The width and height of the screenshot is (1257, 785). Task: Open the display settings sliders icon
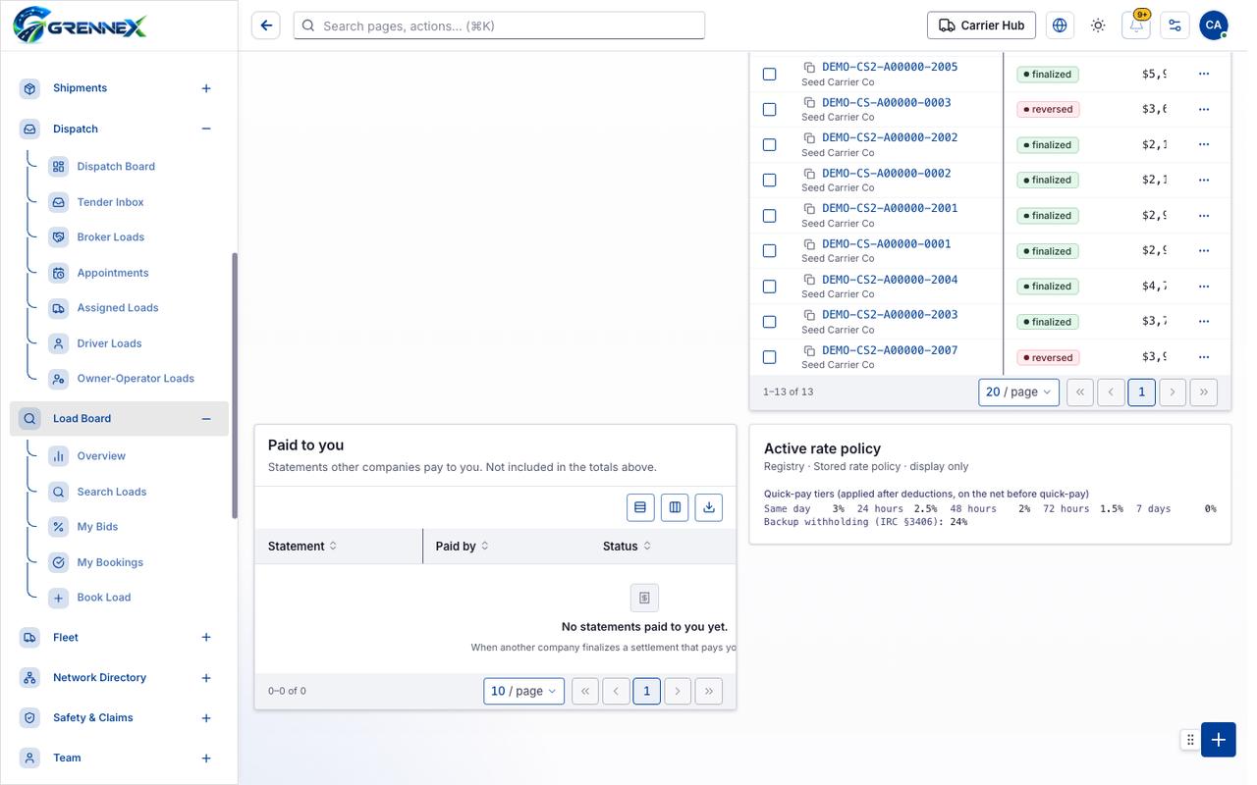coord(1175,26)
